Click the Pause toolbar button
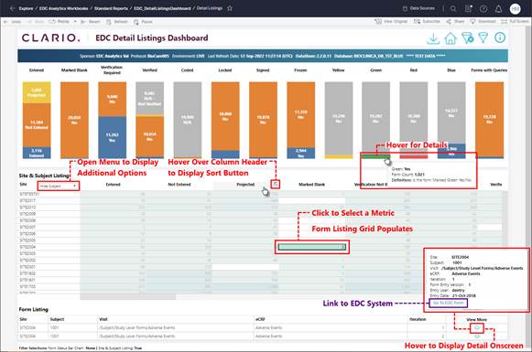Image resolution: width=532 pixels, height=352 pixels. coord(143,22)
